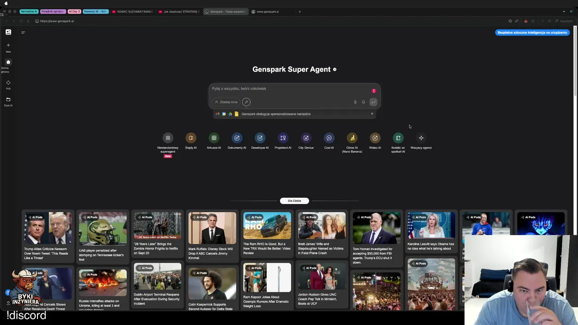Screen dimensions: 578x325
Task: Open a new browser tab
Action: (299, 12)
